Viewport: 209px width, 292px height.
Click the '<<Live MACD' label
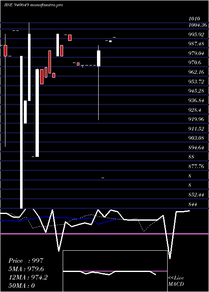point(176,281)
